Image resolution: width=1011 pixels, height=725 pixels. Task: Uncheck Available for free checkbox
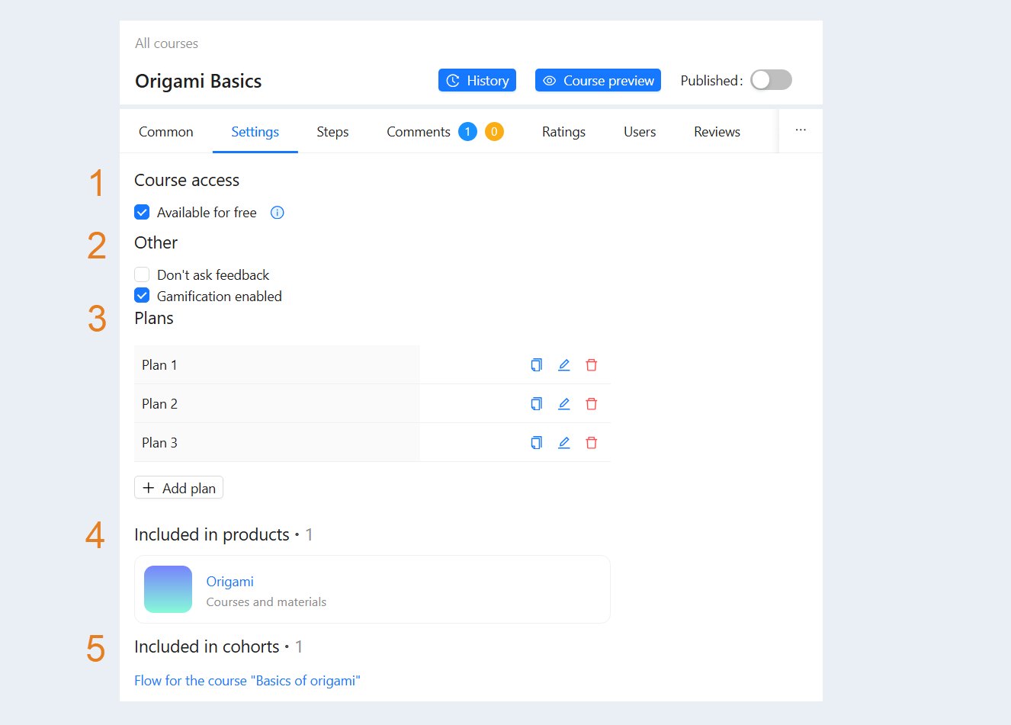(x=142, y=212)
